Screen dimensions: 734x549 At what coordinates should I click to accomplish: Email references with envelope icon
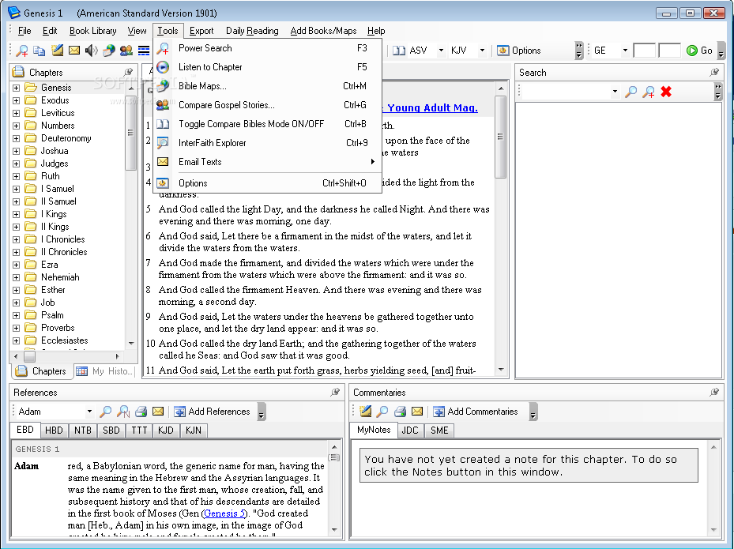tap(158, 411)
